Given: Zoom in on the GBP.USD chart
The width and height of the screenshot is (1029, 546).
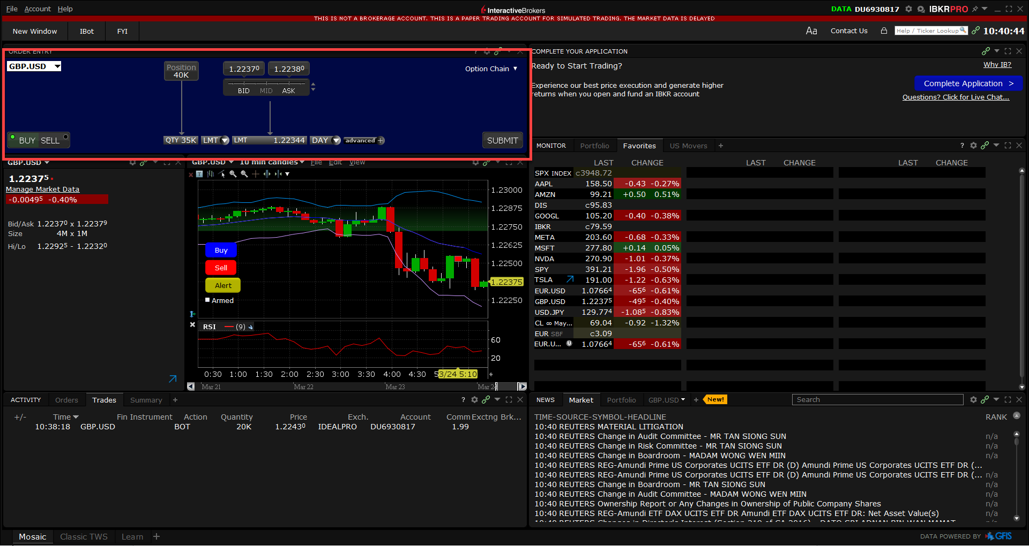Looking at the screenshot, I should pyautogui.click(x=233, y=174).
